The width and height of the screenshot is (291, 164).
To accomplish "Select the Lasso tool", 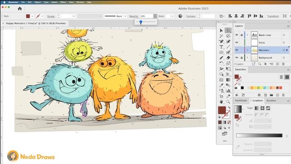I will pyautogui.click(x=228, y=36).
